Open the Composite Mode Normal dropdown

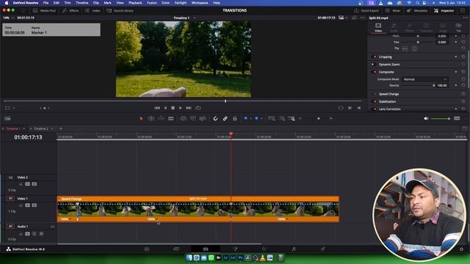coord(424,79)
